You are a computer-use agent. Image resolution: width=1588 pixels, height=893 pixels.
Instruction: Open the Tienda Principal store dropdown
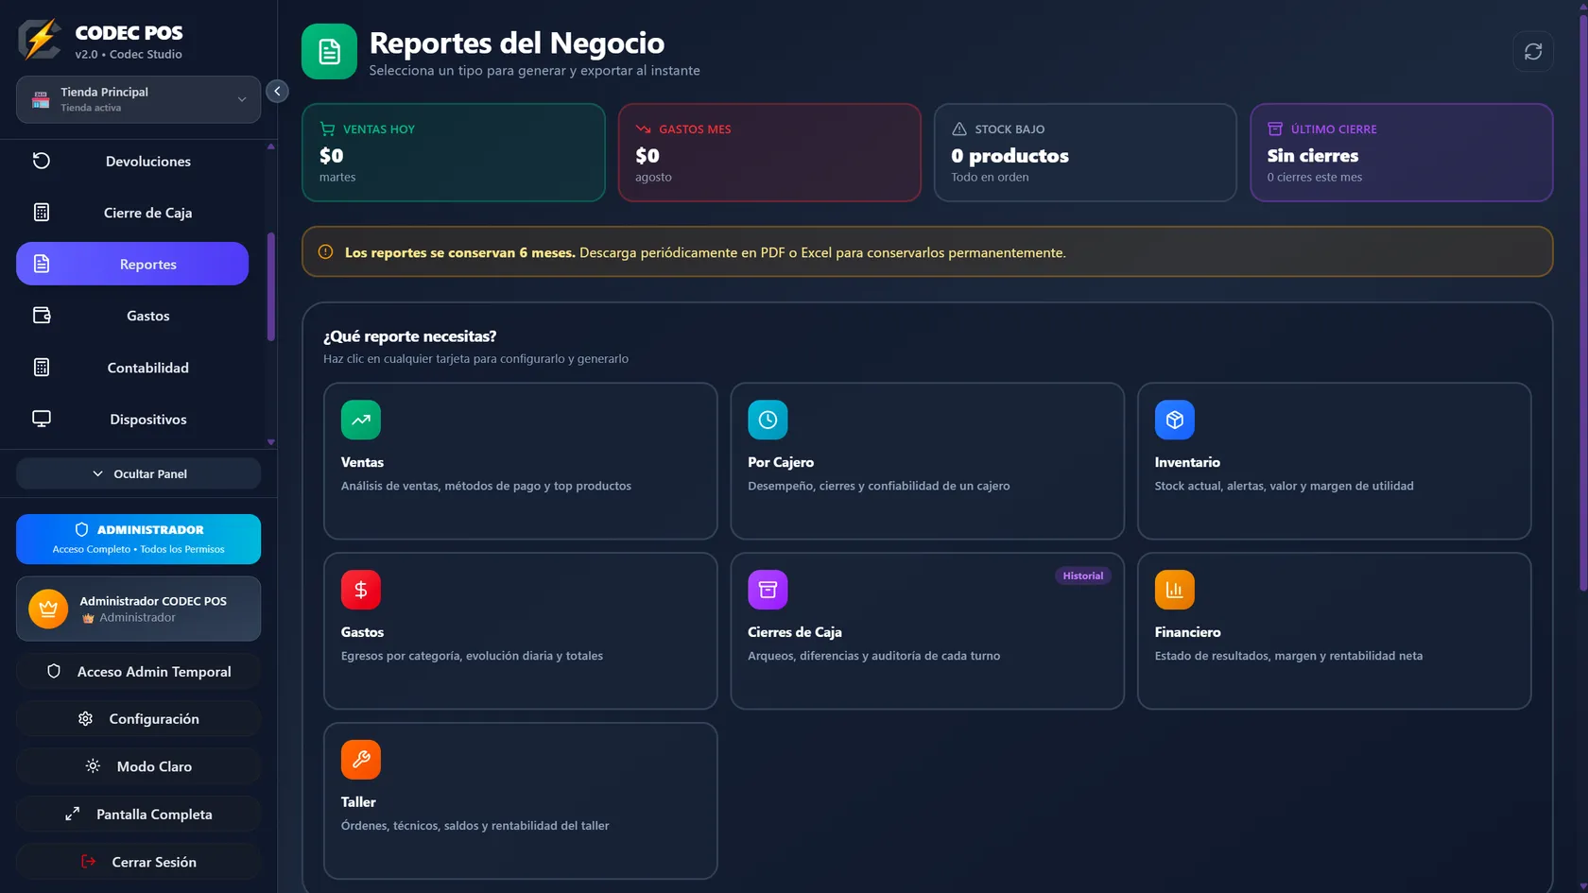tap(138, 99)
